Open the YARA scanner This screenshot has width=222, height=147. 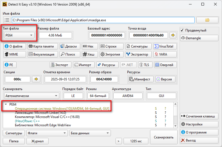pyautogui.click(x=165, y=54)
